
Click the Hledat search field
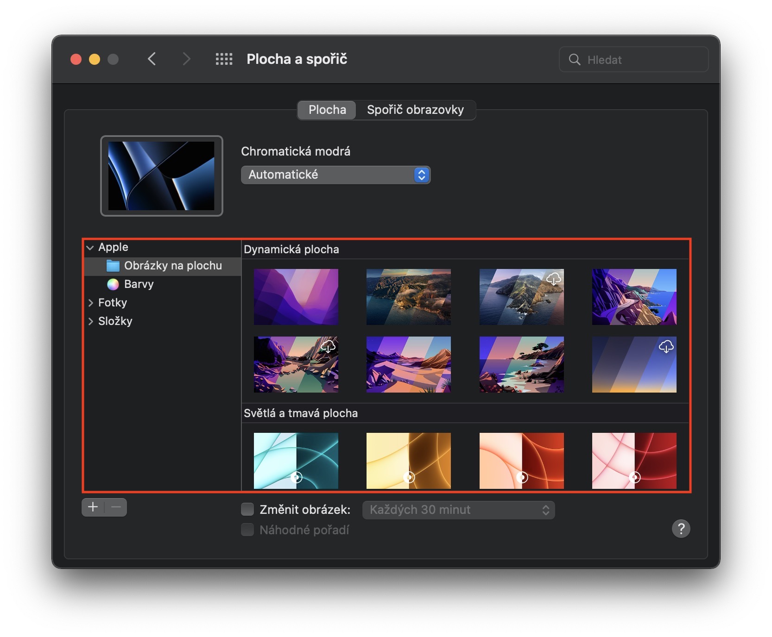[x=633, y=59]
